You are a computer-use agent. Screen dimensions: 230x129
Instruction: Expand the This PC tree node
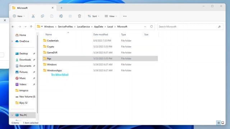[12, 115]
